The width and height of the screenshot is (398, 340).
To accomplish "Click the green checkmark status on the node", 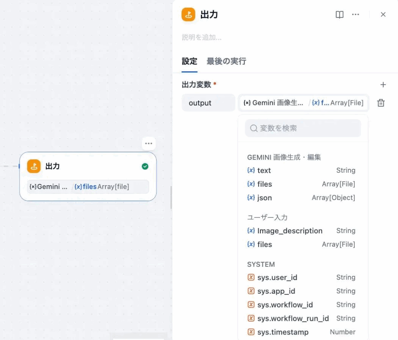I will click(145, 166).
